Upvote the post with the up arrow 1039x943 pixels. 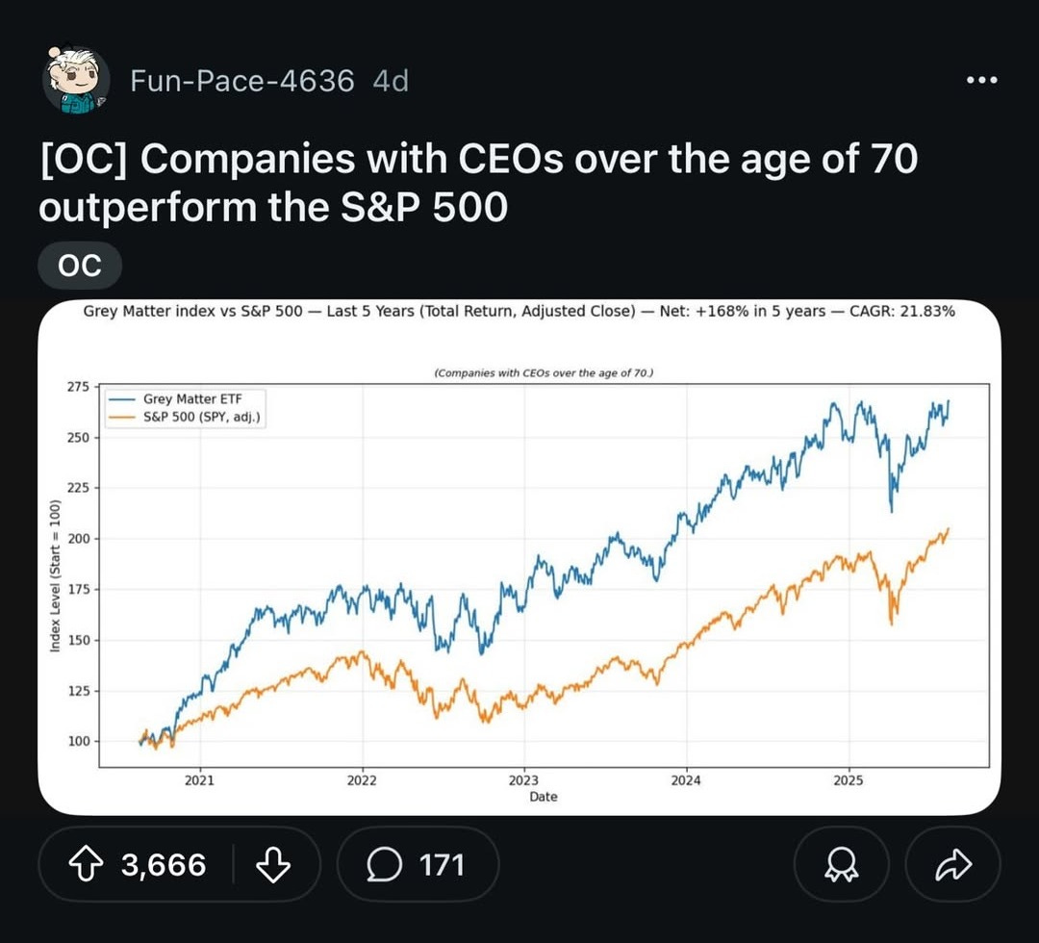pos(88,864)
